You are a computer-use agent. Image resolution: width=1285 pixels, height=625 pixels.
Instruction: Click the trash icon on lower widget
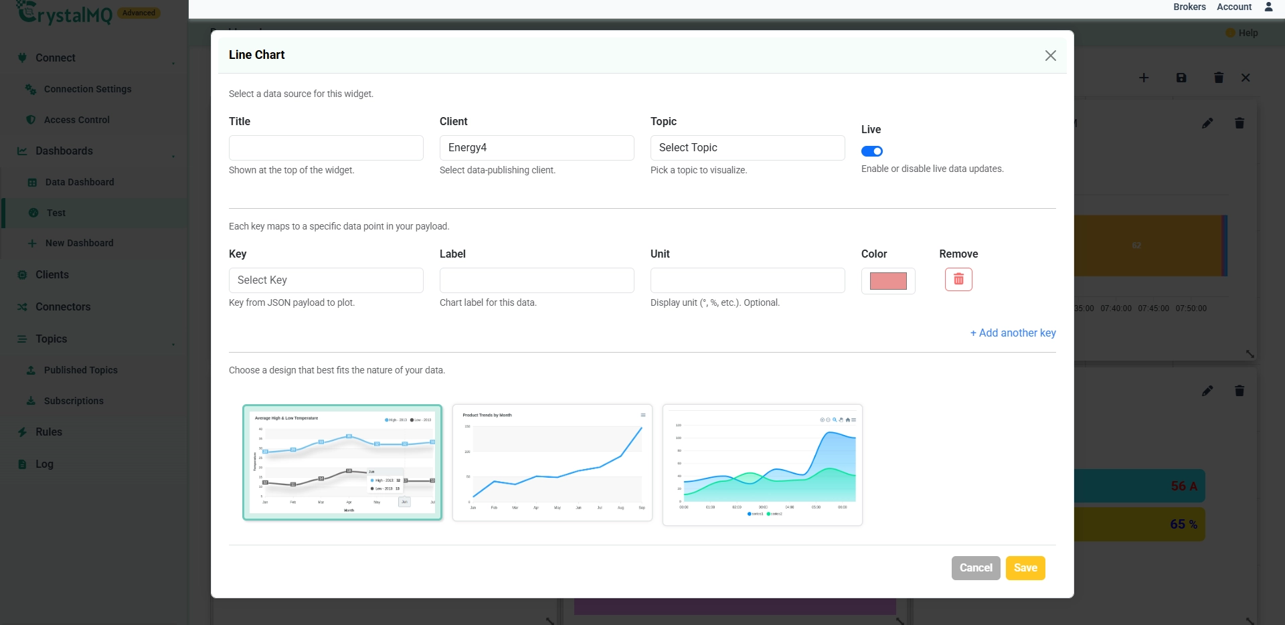pyautogui.click(x=1239, y=391)
